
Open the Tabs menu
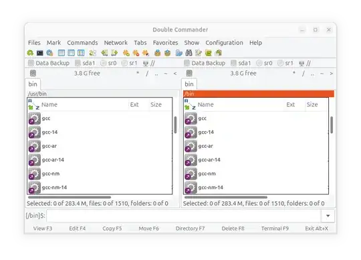tap(140, 43)
